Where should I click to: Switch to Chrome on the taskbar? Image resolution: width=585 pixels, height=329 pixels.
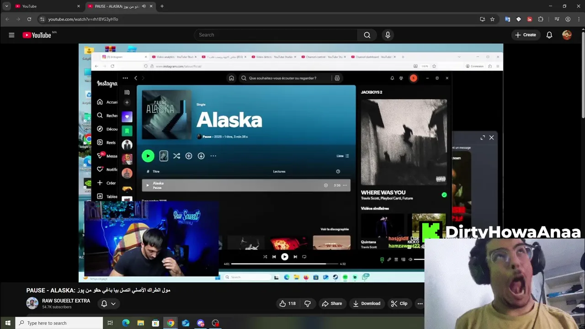[170, 323]
